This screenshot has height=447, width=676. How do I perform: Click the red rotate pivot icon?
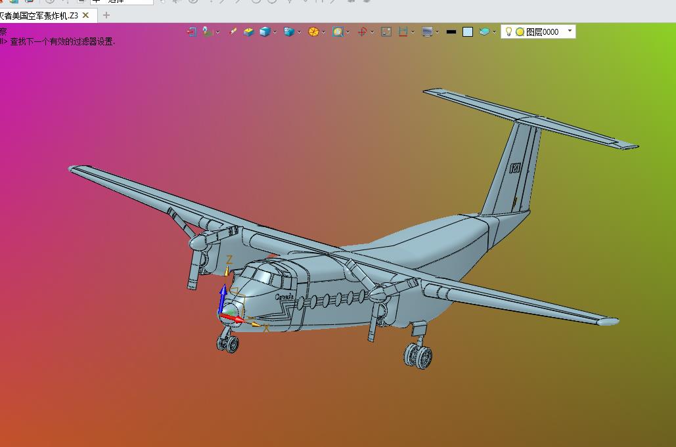click(362, 32)
